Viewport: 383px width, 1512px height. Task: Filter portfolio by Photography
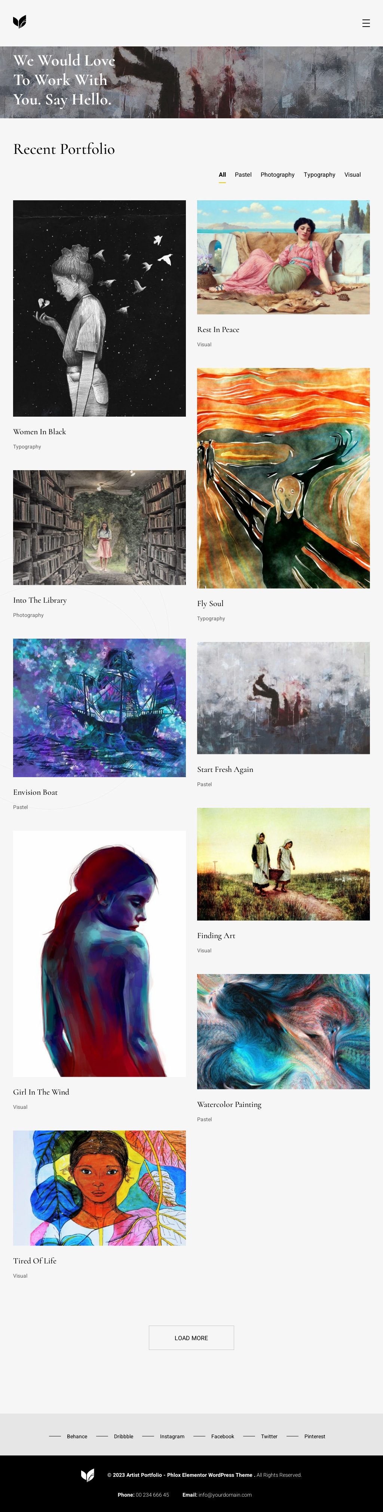pos(278,175)
